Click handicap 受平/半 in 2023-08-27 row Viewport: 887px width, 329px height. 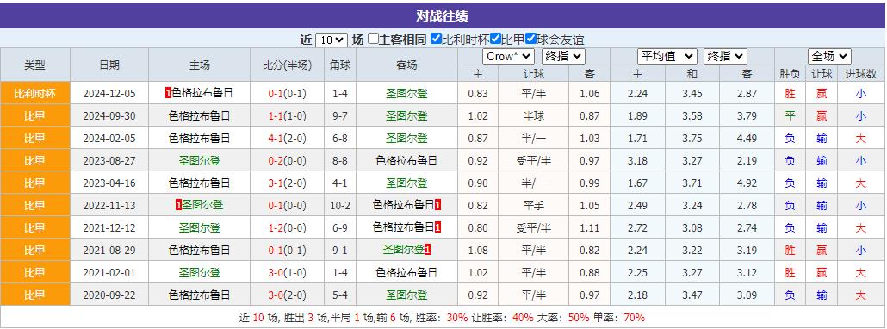coord(534,160)
